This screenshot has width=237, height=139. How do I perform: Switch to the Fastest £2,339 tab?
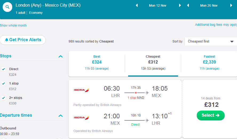(x=209, y=62)
